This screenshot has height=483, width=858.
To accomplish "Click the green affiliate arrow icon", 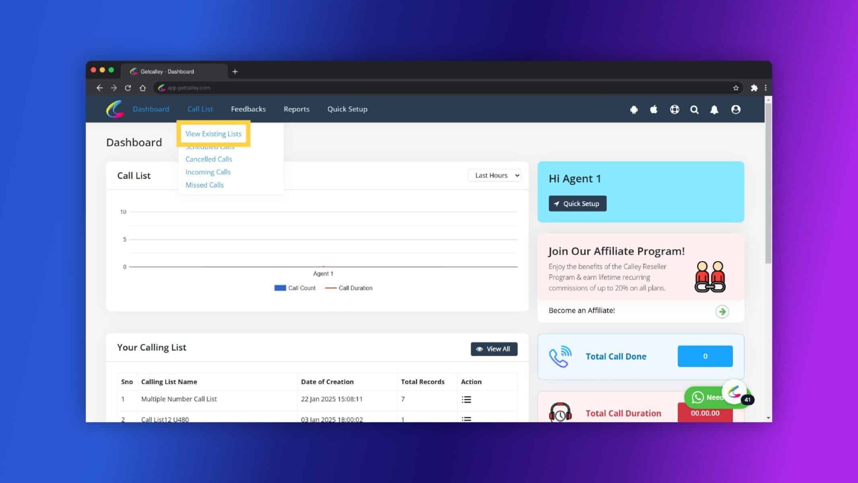I will (722, 312).
